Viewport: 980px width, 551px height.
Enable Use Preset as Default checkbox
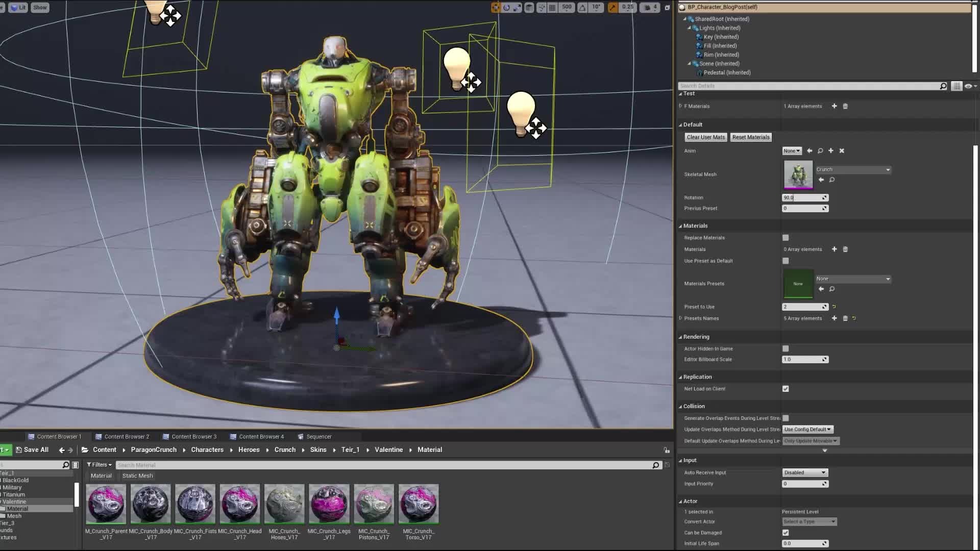click(x=786, y=261)
